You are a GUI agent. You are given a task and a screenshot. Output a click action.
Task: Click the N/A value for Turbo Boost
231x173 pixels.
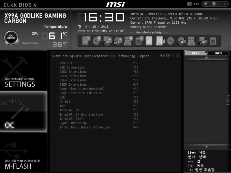coord(135,127)
